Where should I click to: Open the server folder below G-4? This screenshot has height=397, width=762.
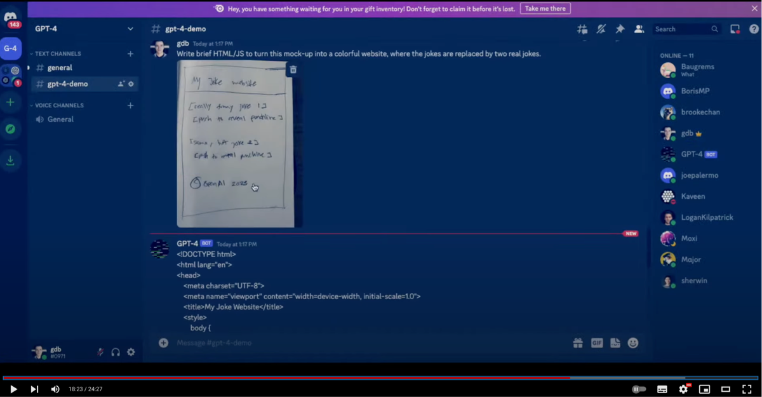[x=11, y=76]
